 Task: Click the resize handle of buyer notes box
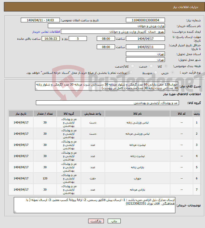coord(15,212)
